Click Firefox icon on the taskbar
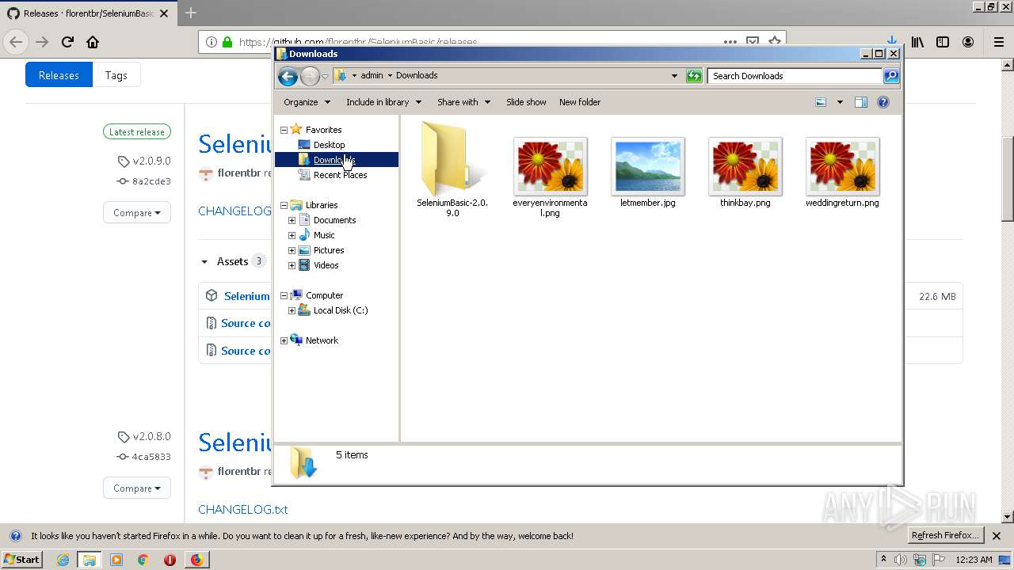 tap(196, 560)
